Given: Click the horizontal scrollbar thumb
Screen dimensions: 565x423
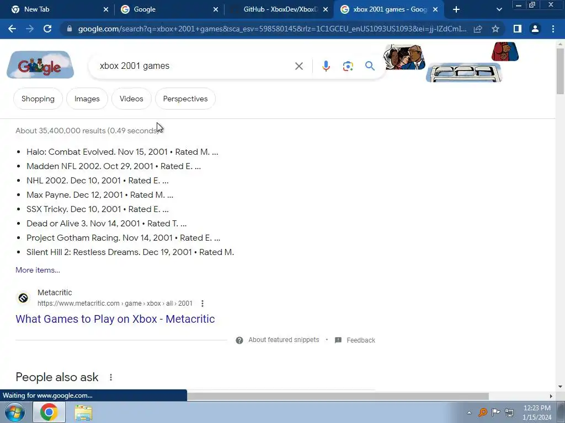Looking at the screenshot, I should pyautogui.click(x=338, y=396).
